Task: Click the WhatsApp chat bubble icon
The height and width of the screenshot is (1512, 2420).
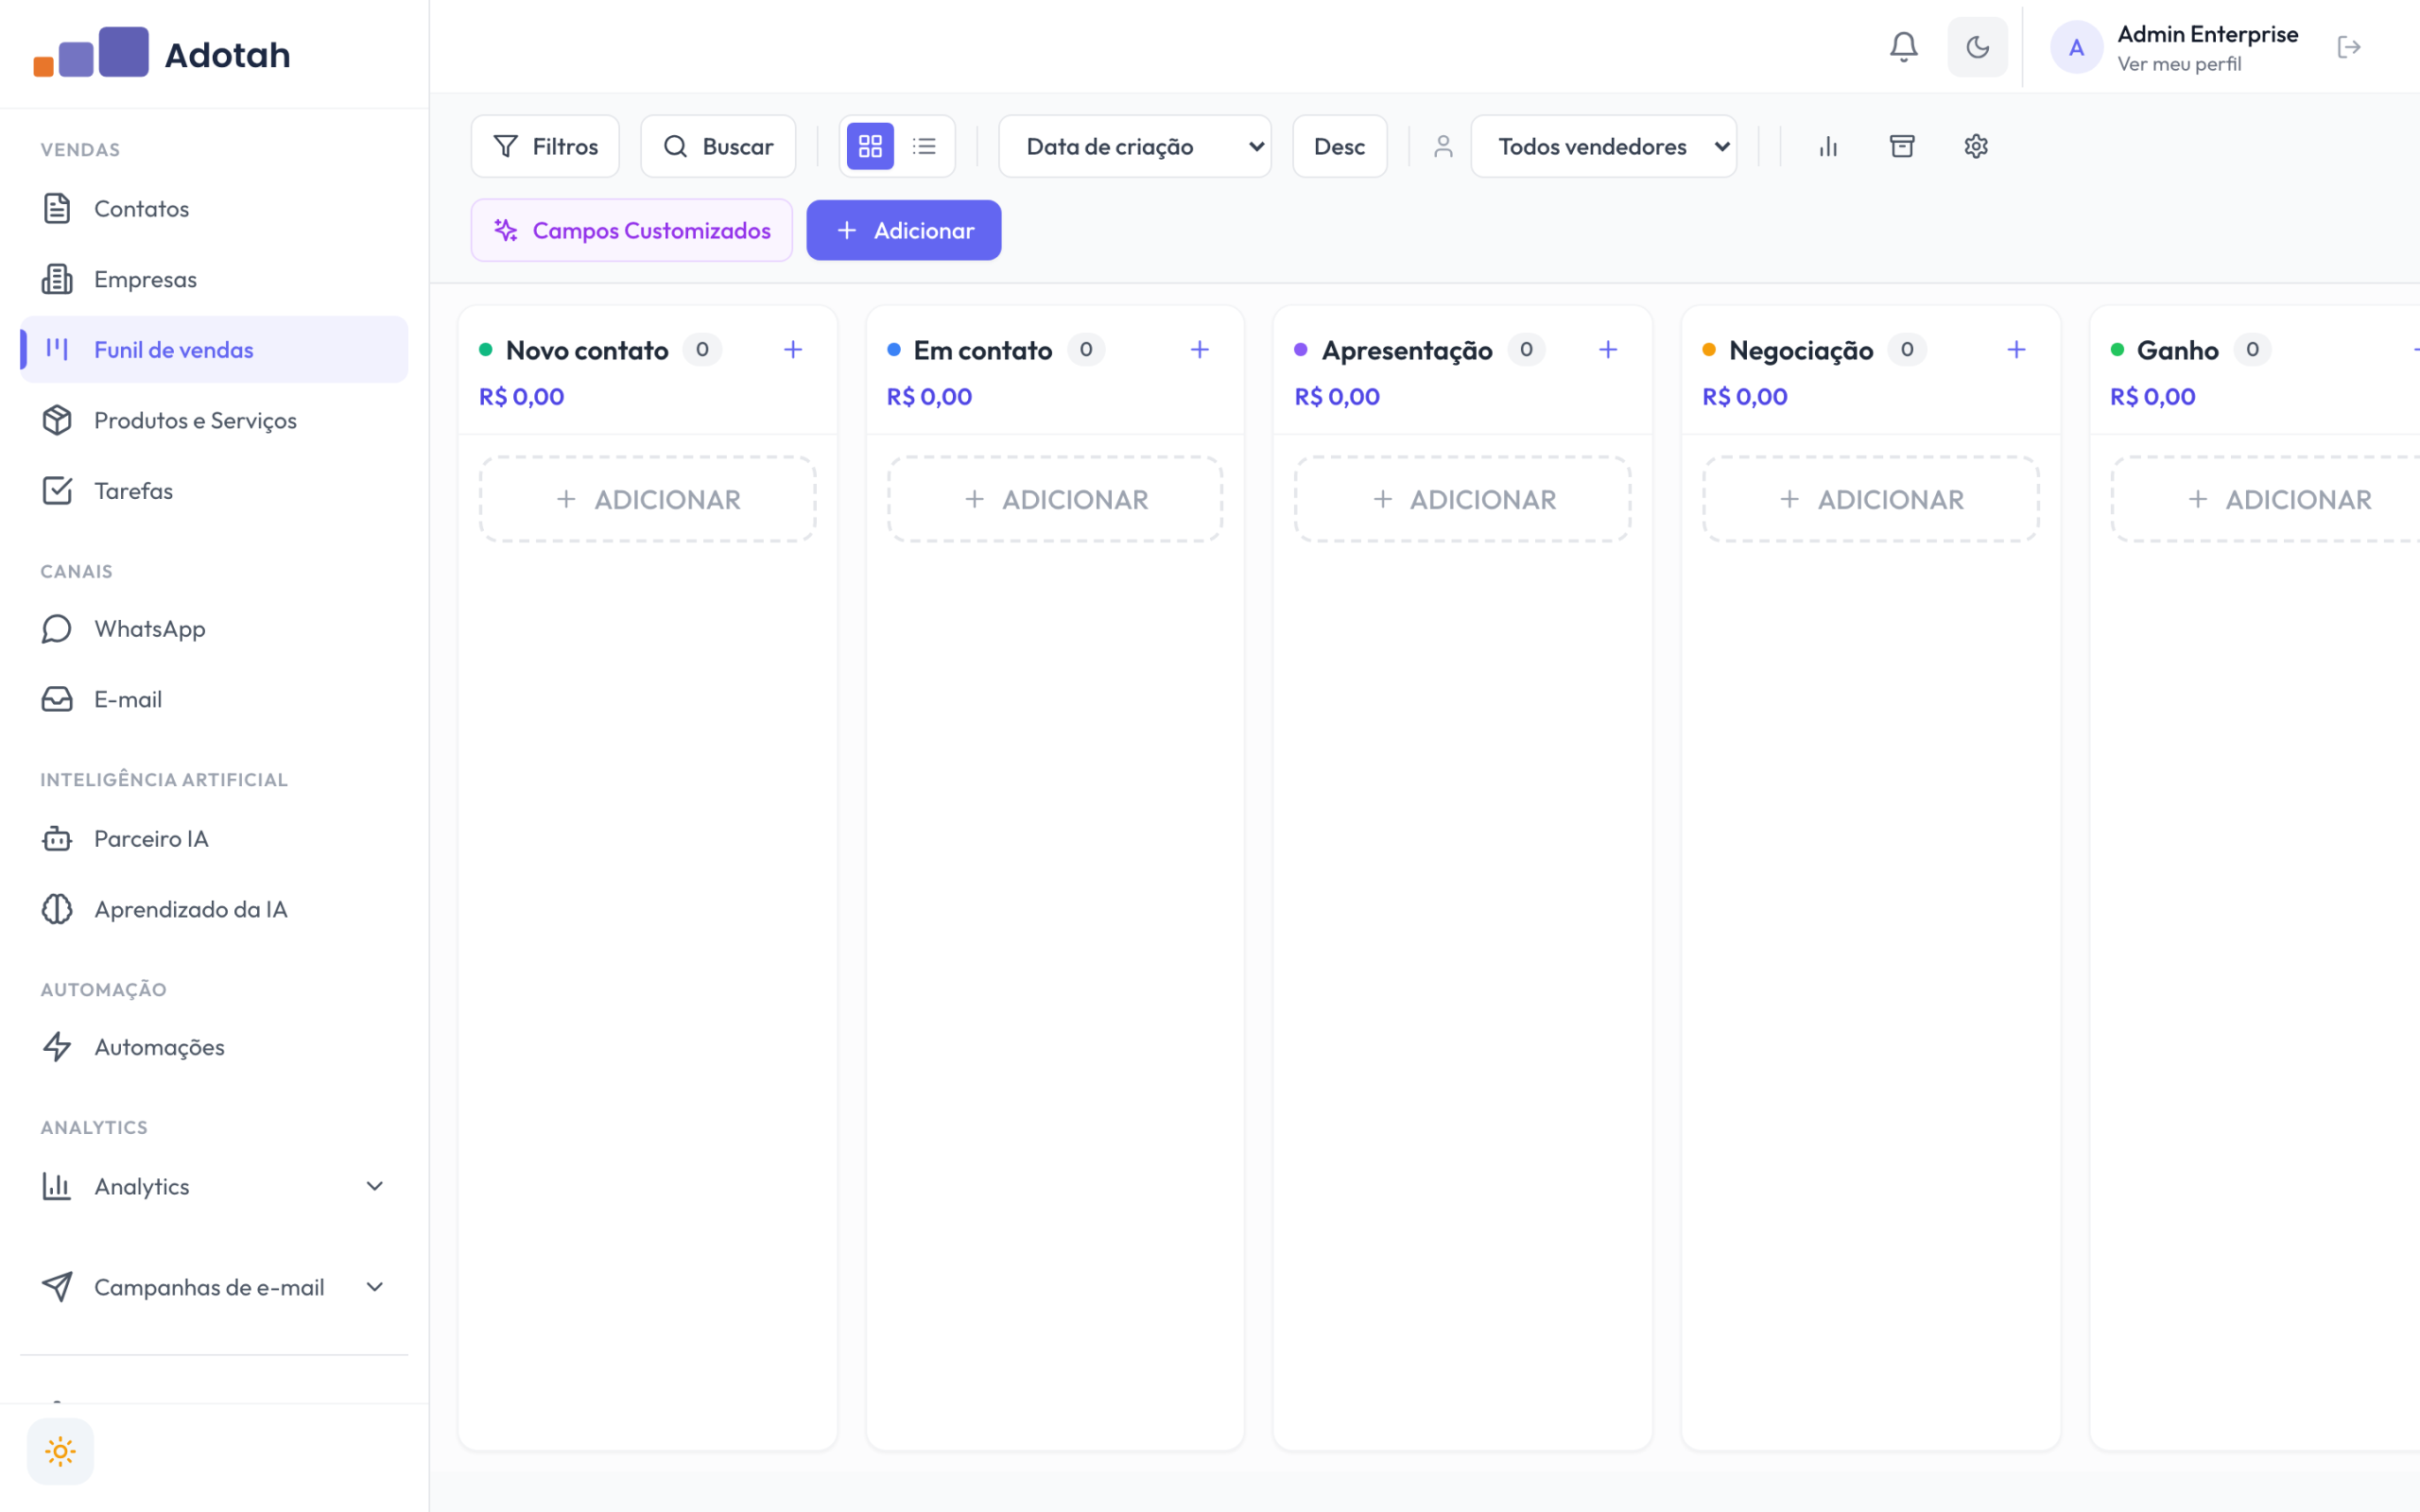Action: (57, 629)
